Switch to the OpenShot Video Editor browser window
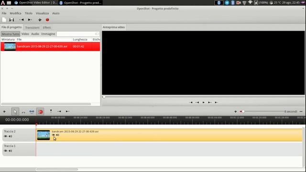This screenshot has height=172, width=306. click(x=35, y=3)
